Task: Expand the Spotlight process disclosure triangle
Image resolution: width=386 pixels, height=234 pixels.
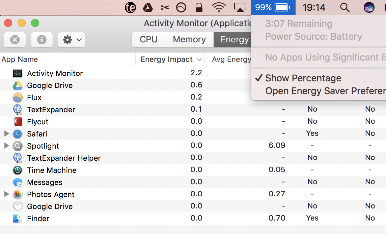Action: click(x=6, y=146)
